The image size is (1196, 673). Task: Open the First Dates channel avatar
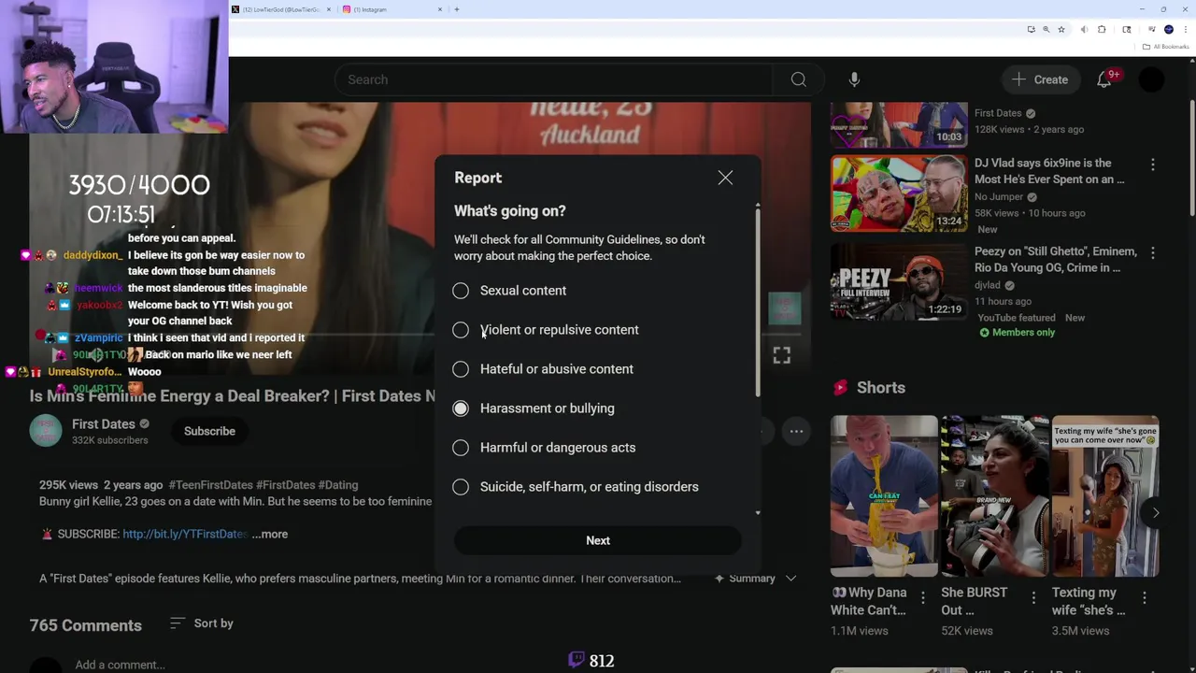[46, 431]
